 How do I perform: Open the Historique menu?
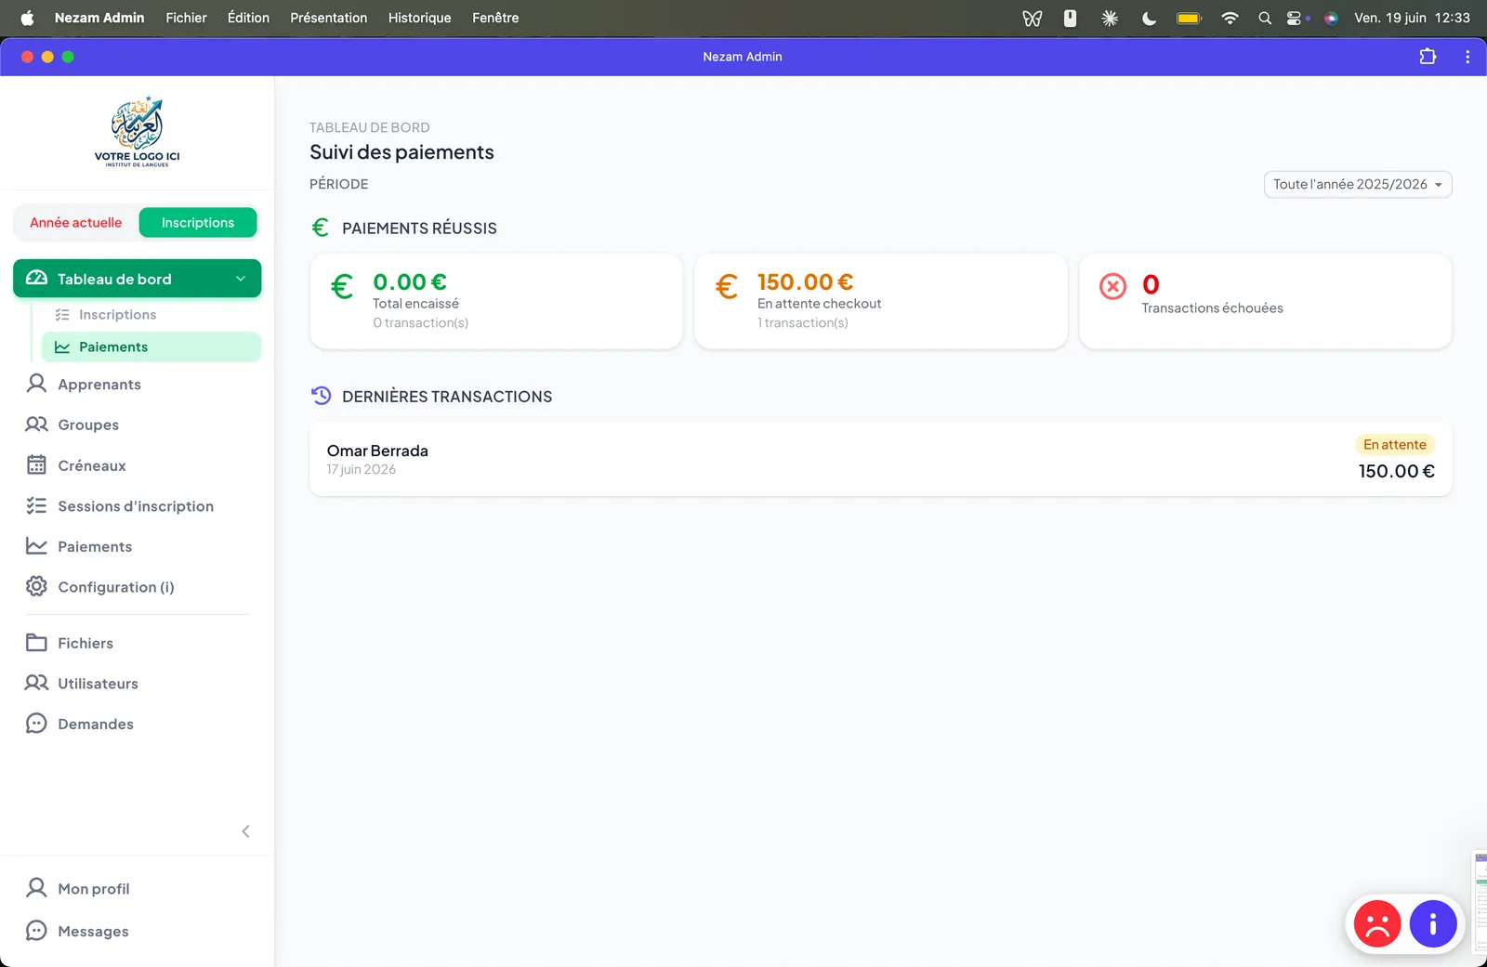point(419,18)
